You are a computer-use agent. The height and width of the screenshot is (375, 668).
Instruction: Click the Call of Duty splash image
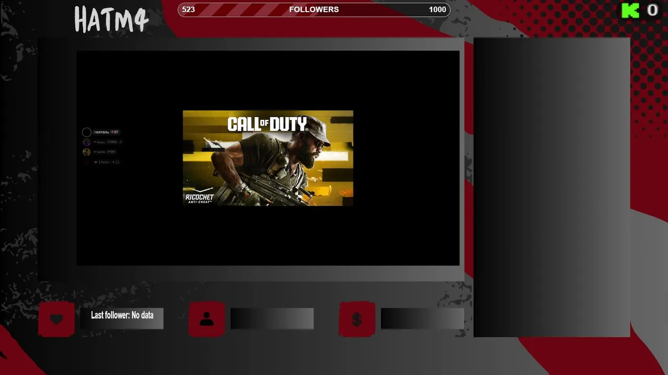(x=268, y=158)
